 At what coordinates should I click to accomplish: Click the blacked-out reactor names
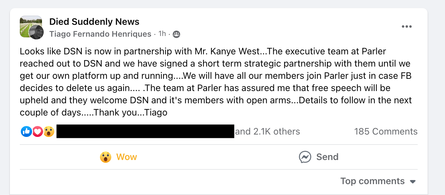(145, 131)
